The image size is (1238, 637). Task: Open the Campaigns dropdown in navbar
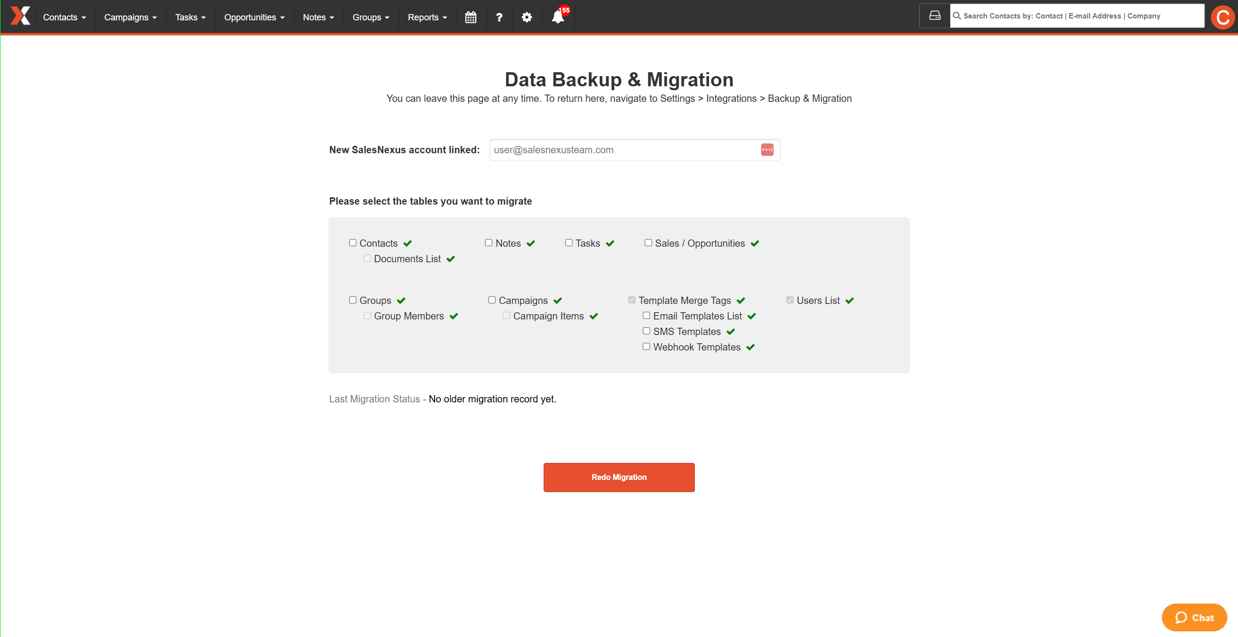click(130, 17)
